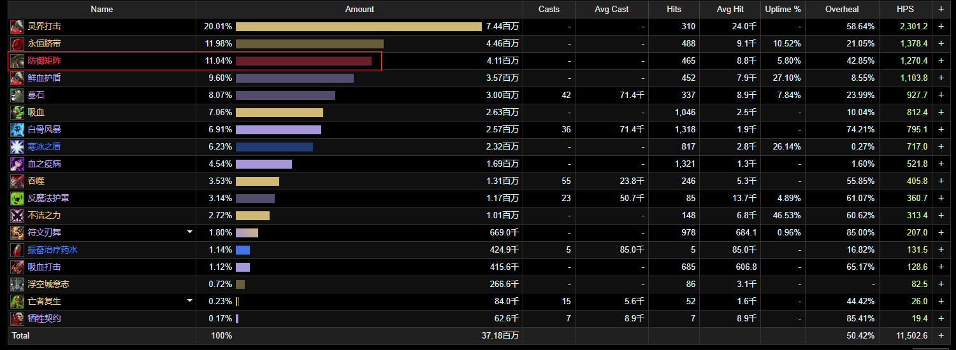The height and width of the screenshot is (350, 956).
Task: Click the 反魔法护罩 ability icon
Action: (17, 199)
